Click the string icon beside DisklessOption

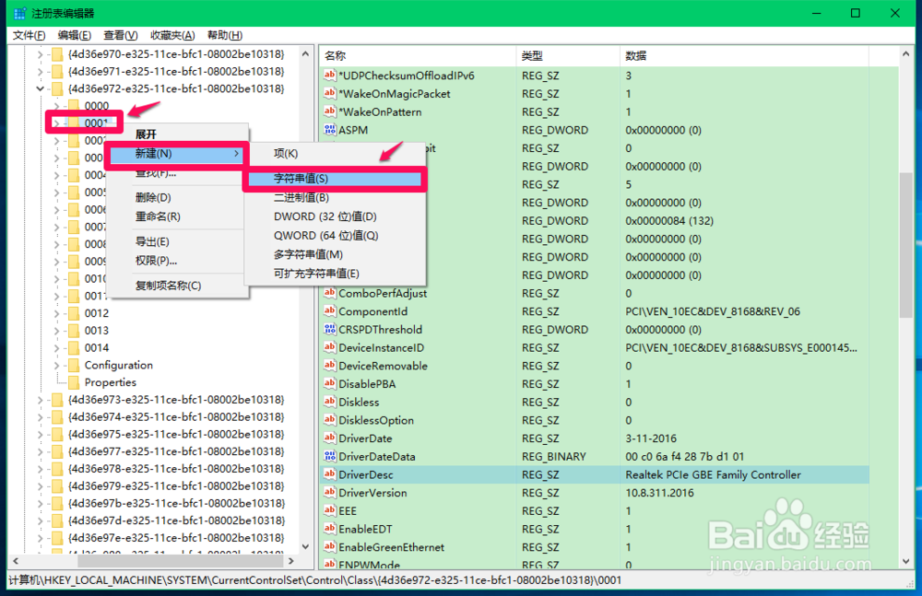[330, 420]
